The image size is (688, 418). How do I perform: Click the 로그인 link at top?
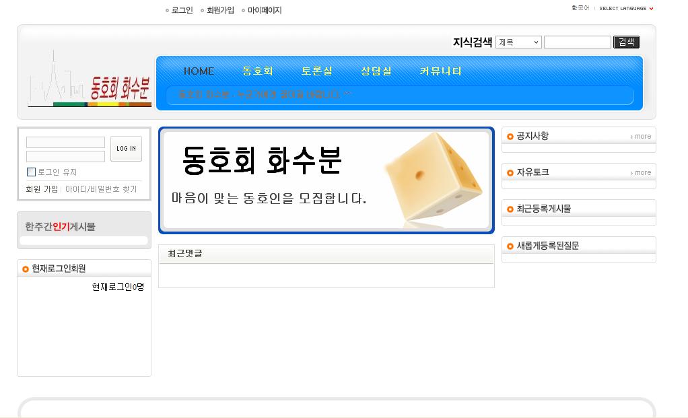pos(182,10)
